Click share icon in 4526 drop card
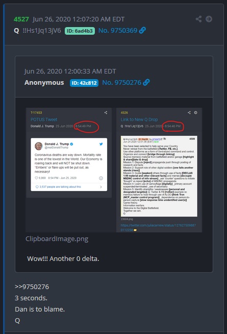 click(x=189, y=112)
